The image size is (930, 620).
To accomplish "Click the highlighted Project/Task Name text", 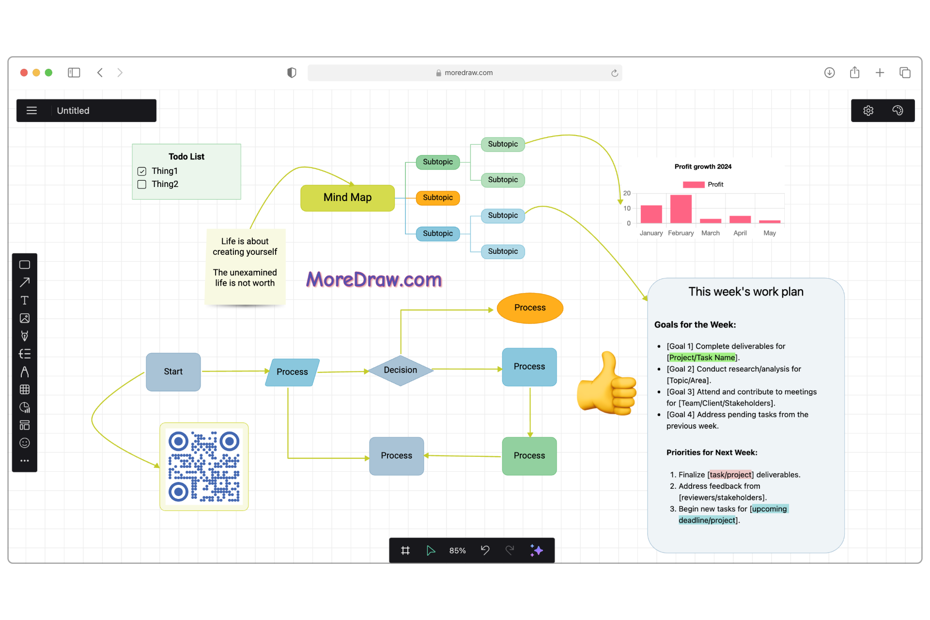I will (702, 357).
